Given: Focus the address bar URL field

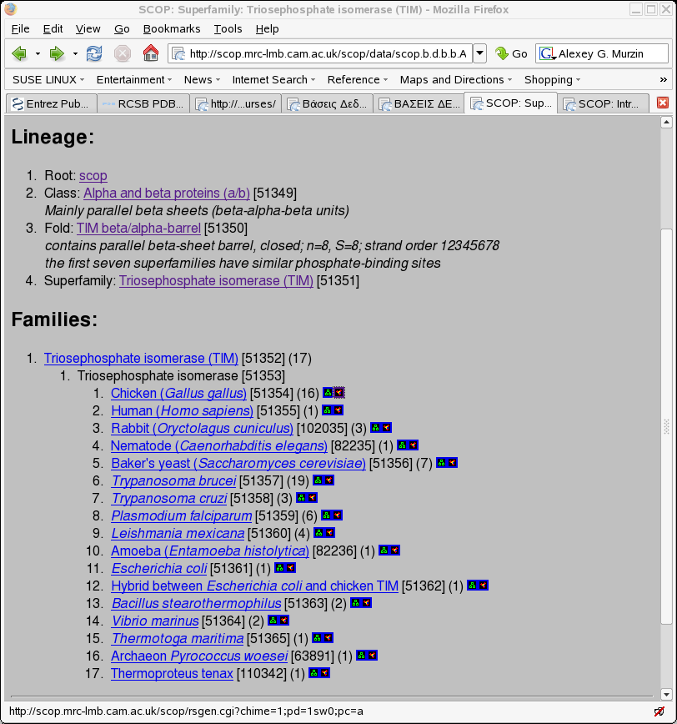Looking at the screenshot, I should [x=321, y=53].
